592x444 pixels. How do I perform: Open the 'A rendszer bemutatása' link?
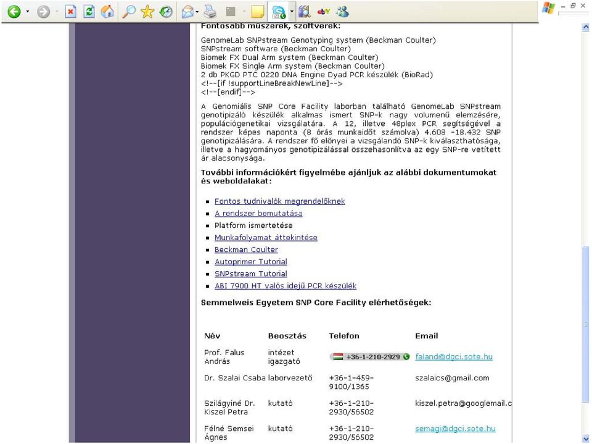point(258,213)
